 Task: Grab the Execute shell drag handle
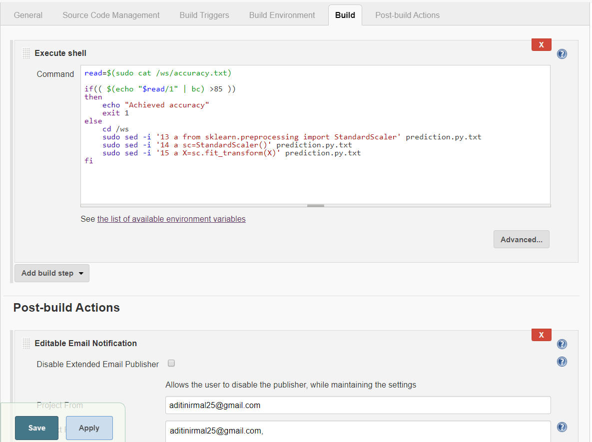(x=25, y=53)
